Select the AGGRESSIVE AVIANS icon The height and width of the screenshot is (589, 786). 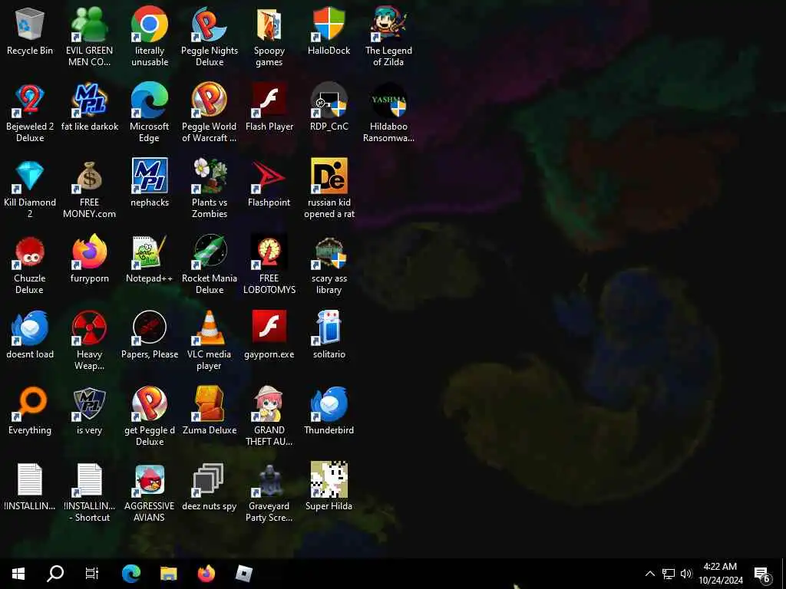coord(150,492)
